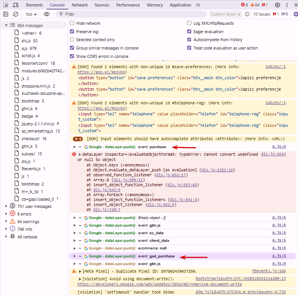
Task: Uncheck Eager evaluation option
Action: [189, 32]
